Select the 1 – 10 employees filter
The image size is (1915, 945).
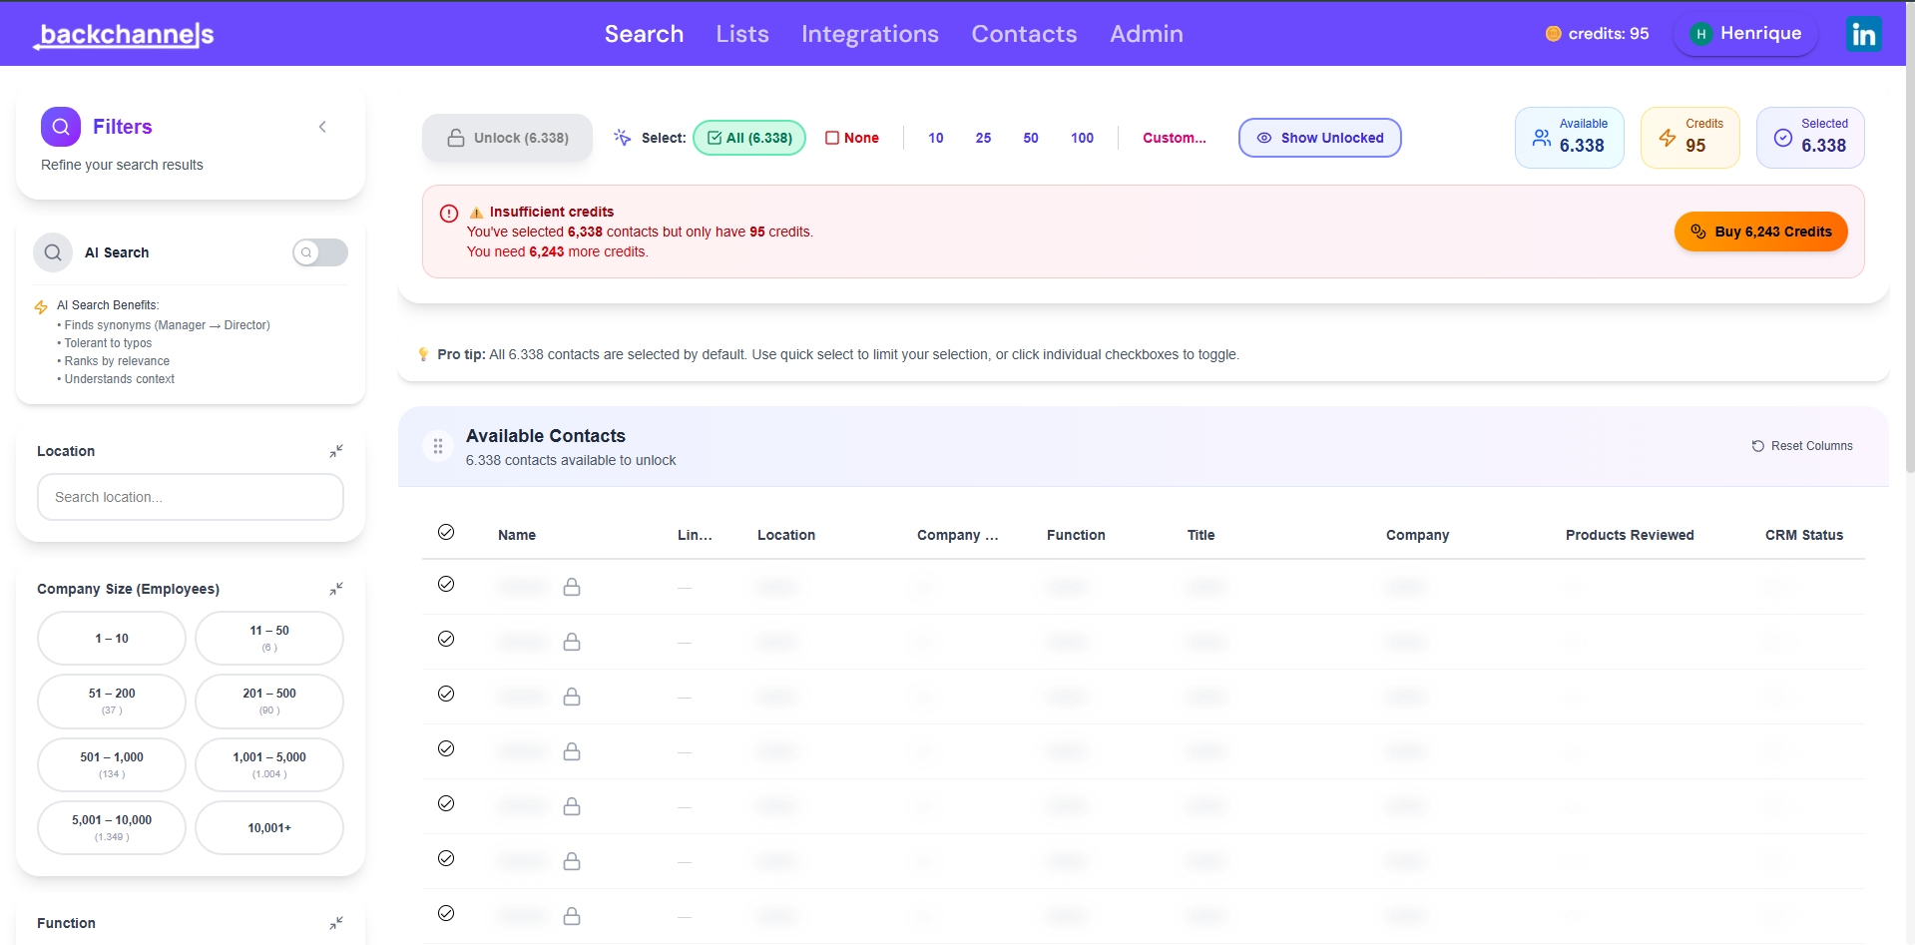[x=112, y=639]
